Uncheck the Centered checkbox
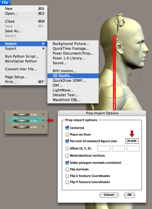 [67, 128]
